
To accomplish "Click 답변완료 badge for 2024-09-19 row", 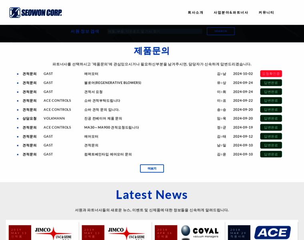I will tap(271, 127).
